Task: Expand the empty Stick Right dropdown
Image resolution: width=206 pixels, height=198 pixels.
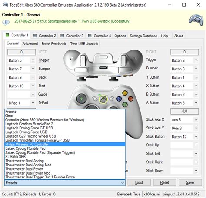Action: click(196, 162)
